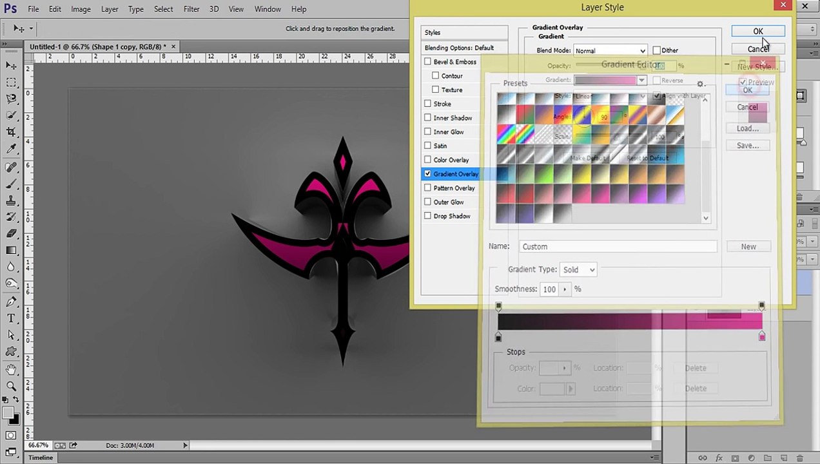Image resolution: width=820 pixels, height=464 pixels.
Task: Select the Hand tool
Action: tap(12, 370)
